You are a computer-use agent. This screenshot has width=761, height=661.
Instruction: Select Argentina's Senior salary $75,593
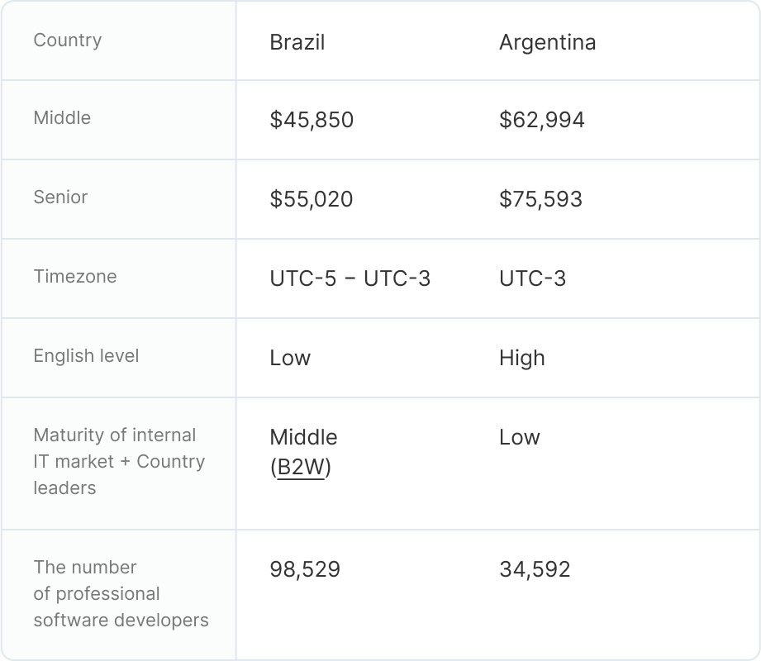click(x=540, y=199)
